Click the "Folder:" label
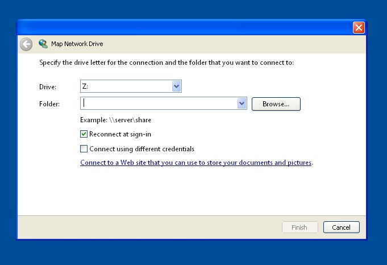Image resolution: width=387 pixels, height=265 pixels. (49, 104)
